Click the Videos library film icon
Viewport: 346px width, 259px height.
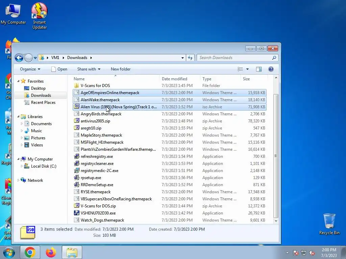pyautogui.click(x=27, y=145)
